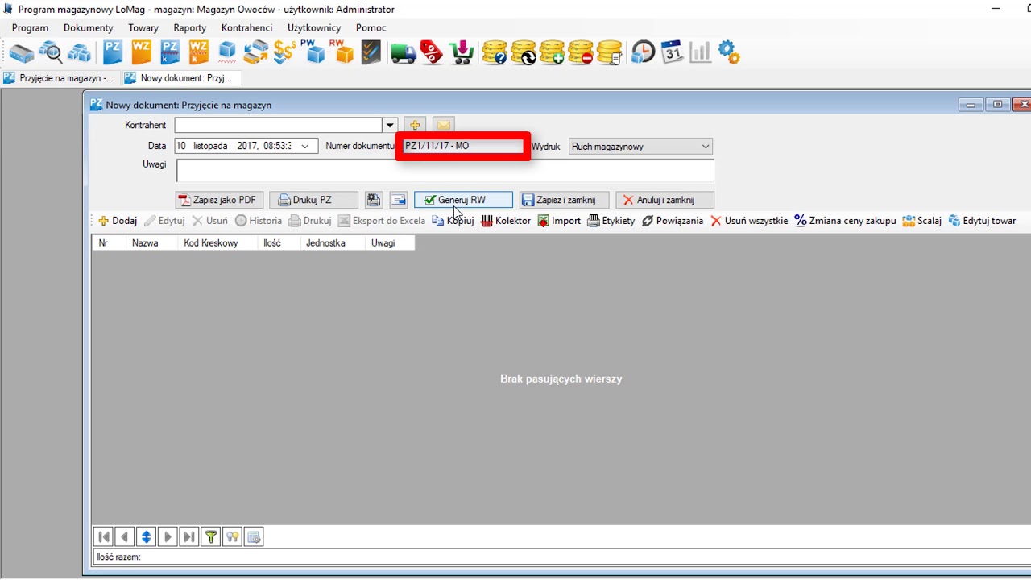Click Zapisz i zamknij button
The image size is (1031, 580).
click(564, 200)
